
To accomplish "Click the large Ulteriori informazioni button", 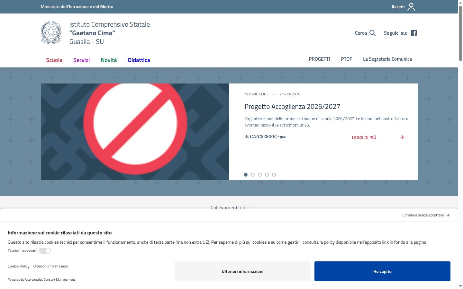I will [x=242, y=271].
